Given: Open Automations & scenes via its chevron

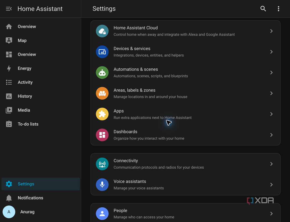Looking at the screenshot, I should pyautogui.click(x=271, y=72).
